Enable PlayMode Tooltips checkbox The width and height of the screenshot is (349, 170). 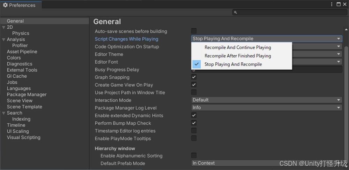[194, 138]
